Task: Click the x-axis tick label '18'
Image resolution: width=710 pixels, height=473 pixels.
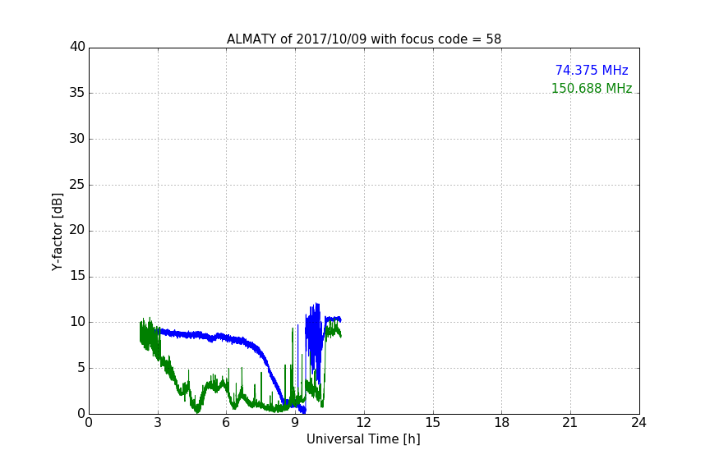Action: coord(502,423)
